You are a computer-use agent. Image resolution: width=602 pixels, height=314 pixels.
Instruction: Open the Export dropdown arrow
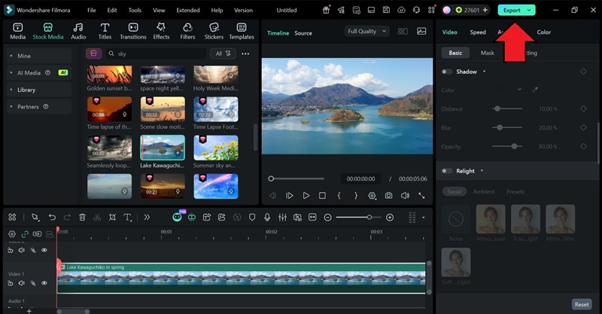point(529,10)
